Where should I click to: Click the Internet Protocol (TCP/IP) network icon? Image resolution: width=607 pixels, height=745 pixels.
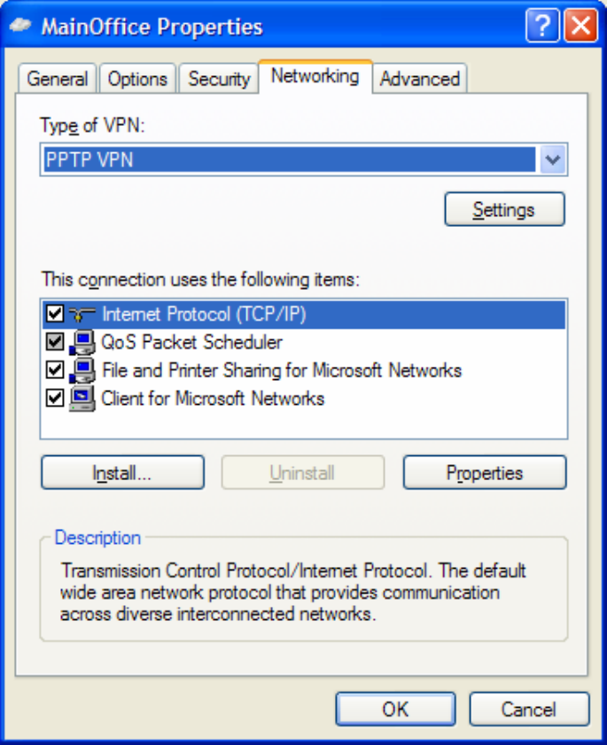[x=82, y=314]
